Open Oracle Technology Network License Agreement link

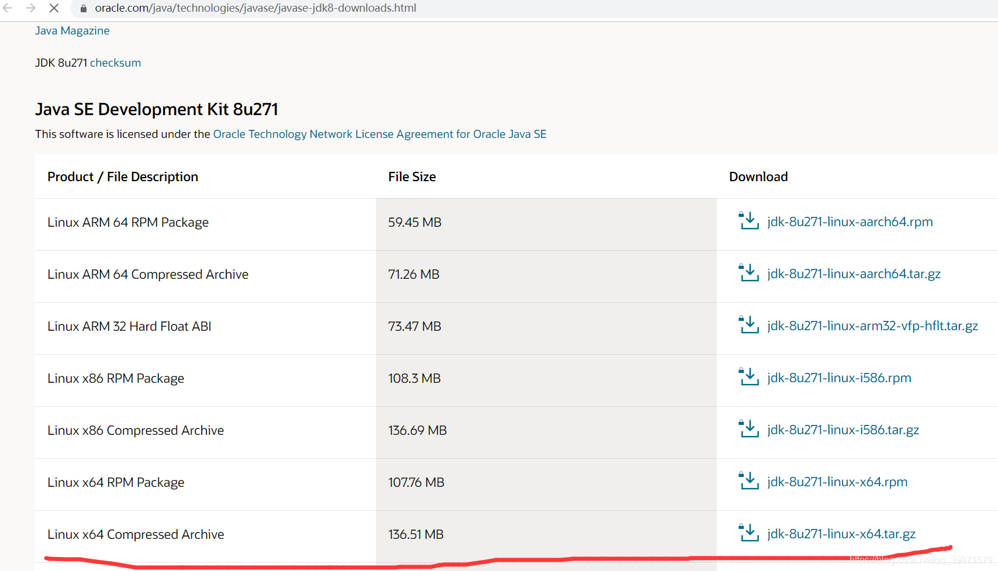pos(379,134)
